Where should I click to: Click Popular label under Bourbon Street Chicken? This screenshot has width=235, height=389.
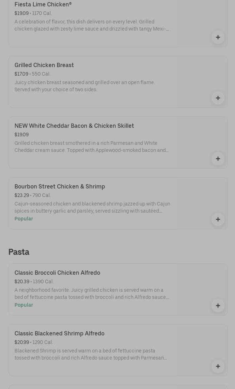coord(24,219)
